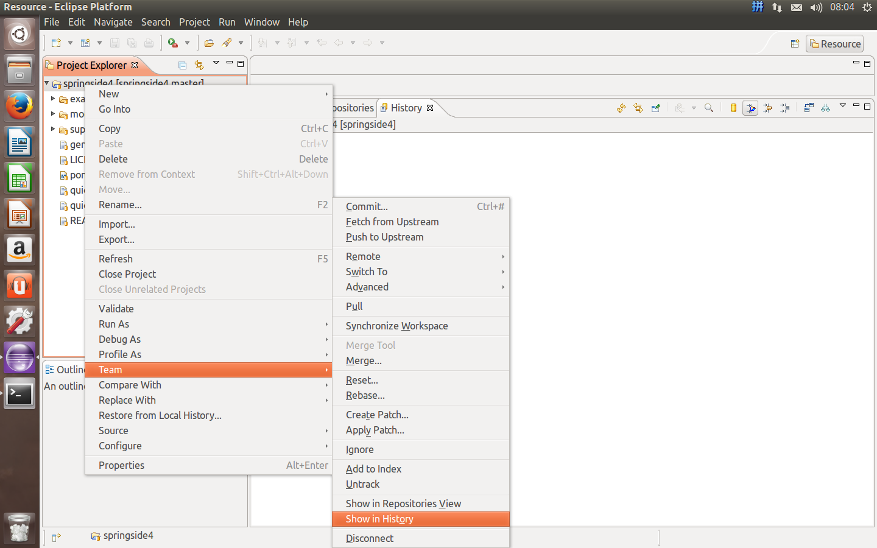Viewport: 877px width, 548px height.
Task: Open the Search toolbar dropdown arrow
Action: pyautogui.click(x=241, y=43)
